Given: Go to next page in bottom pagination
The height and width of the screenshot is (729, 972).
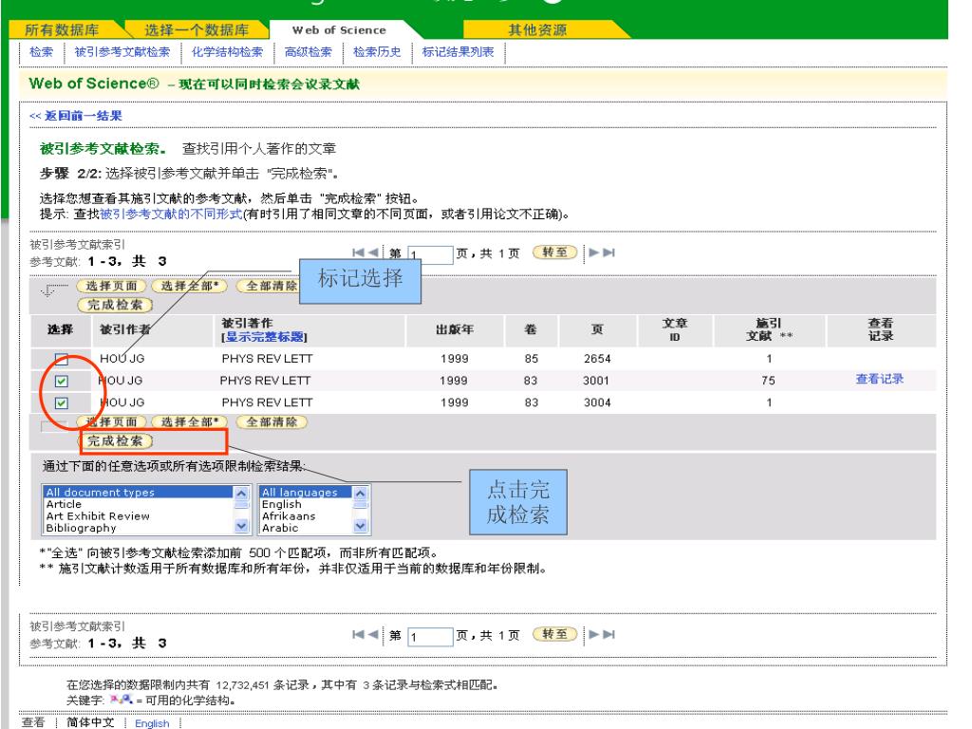Looking at the screenshot, I should [x=594, y=634].
